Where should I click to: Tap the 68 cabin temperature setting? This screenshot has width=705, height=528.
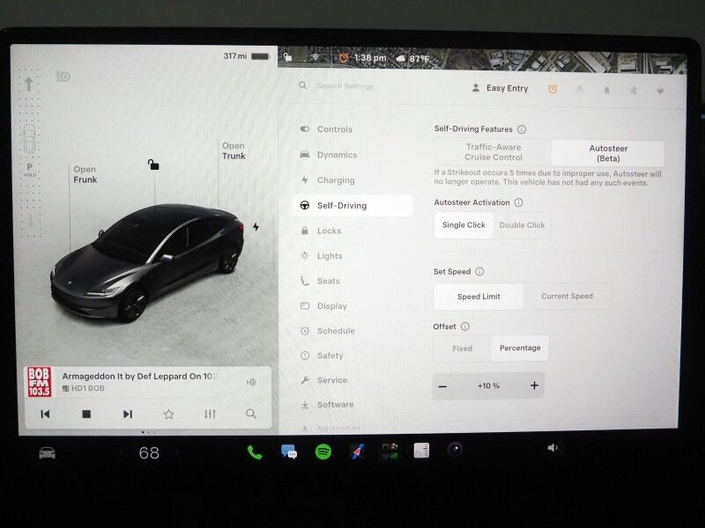coord(149,453)
